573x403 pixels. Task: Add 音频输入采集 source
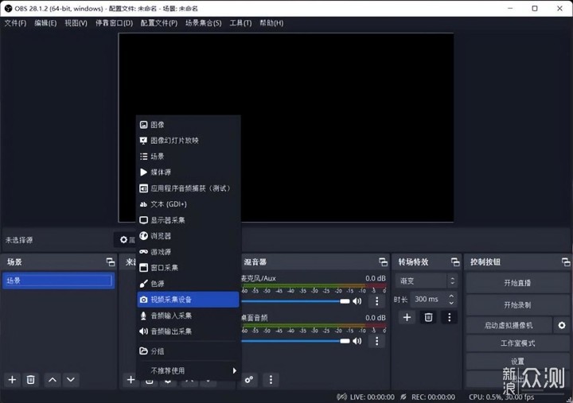tap(188, 316)
